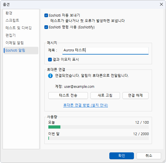This screenshot has width=166, height=163.
Task: Click the 제목 text field
Action: 105,51
